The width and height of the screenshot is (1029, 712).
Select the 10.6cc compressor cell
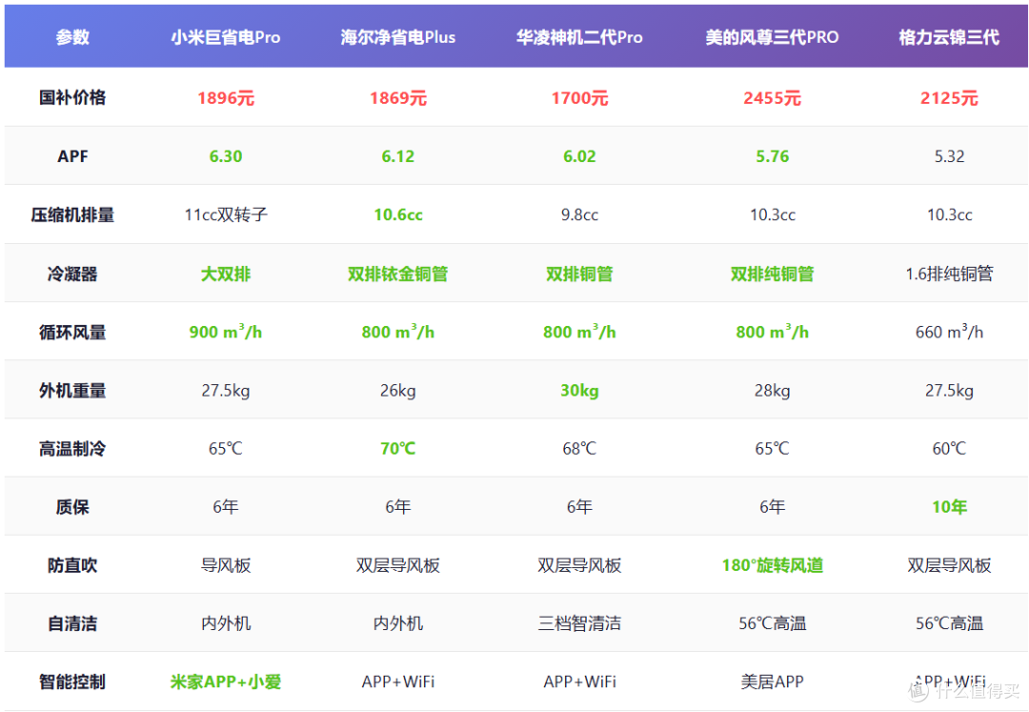tap(397, 215)
